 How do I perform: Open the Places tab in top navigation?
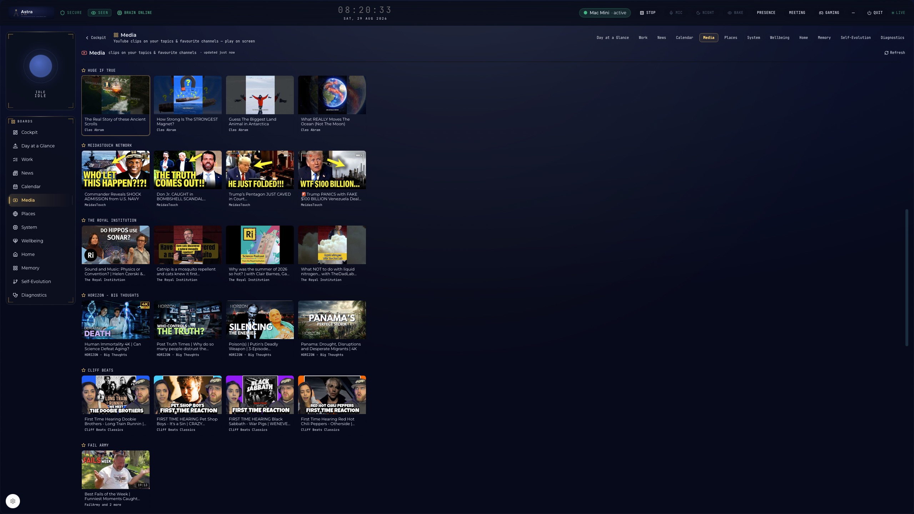(x=731, y=38)
